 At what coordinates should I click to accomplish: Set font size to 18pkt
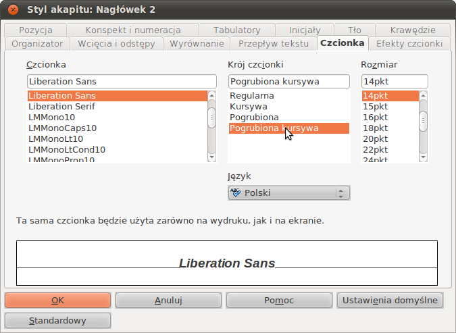(376, 128)
